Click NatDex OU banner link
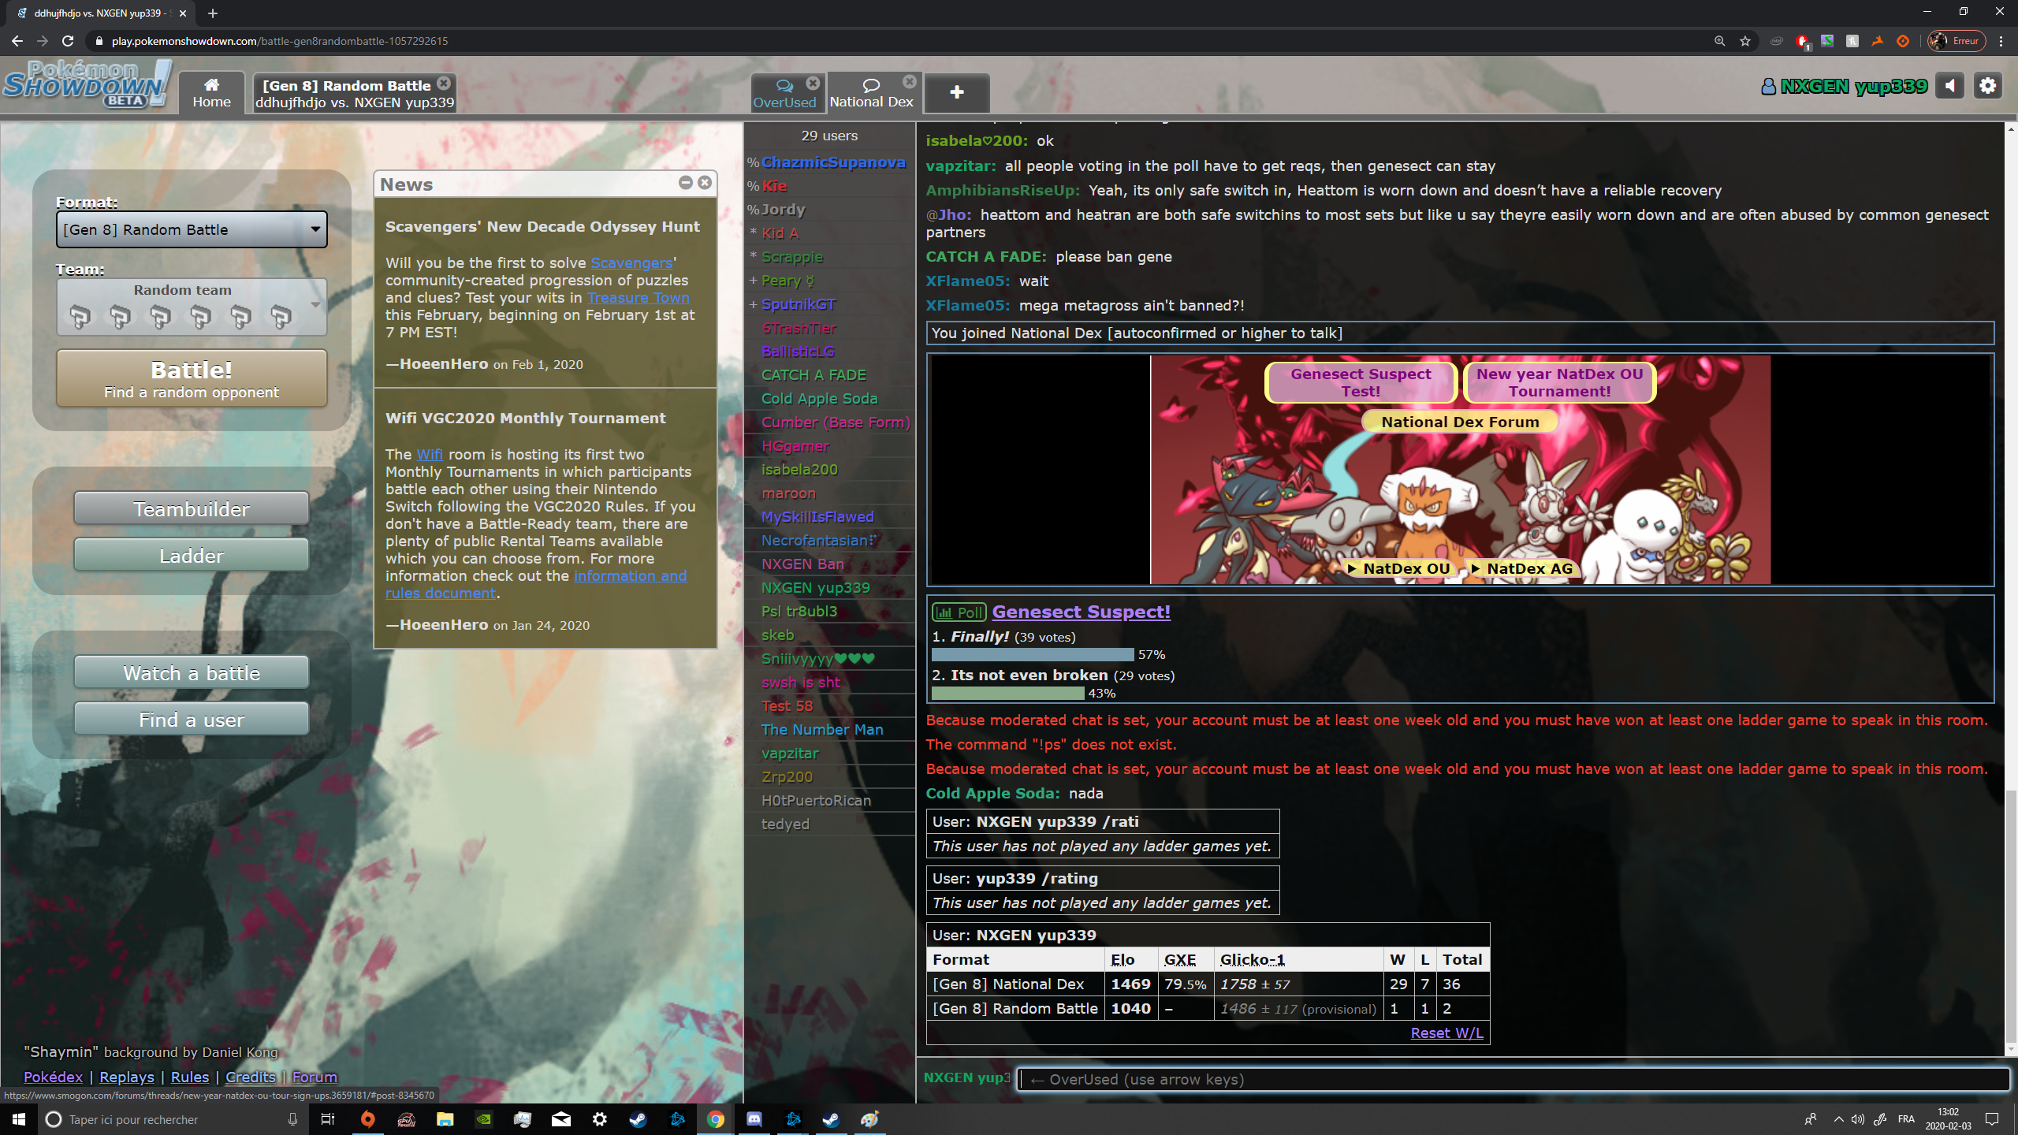Screen dimensions: 2018x1135 [1398, 568]
